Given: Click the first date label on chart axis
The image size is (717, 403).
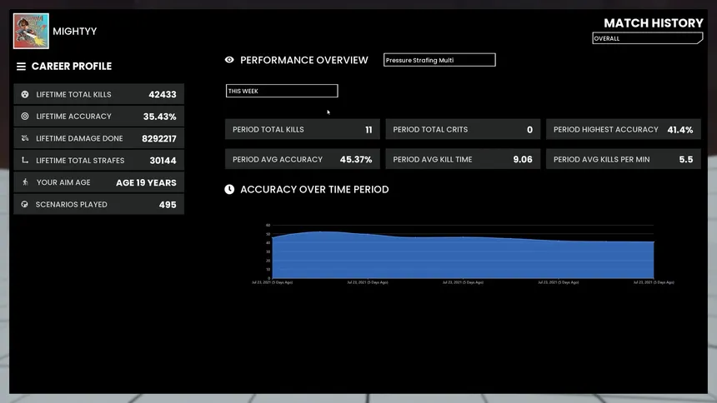Looking at the screenshot, I should click(x=272, y=282).
